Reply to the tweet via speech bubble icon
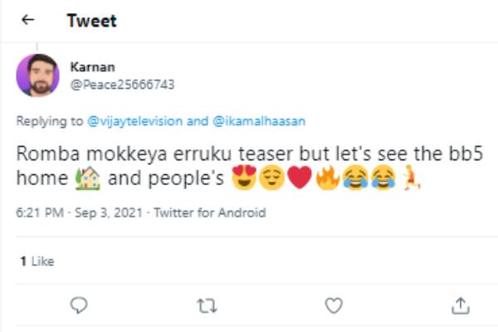 80,305
